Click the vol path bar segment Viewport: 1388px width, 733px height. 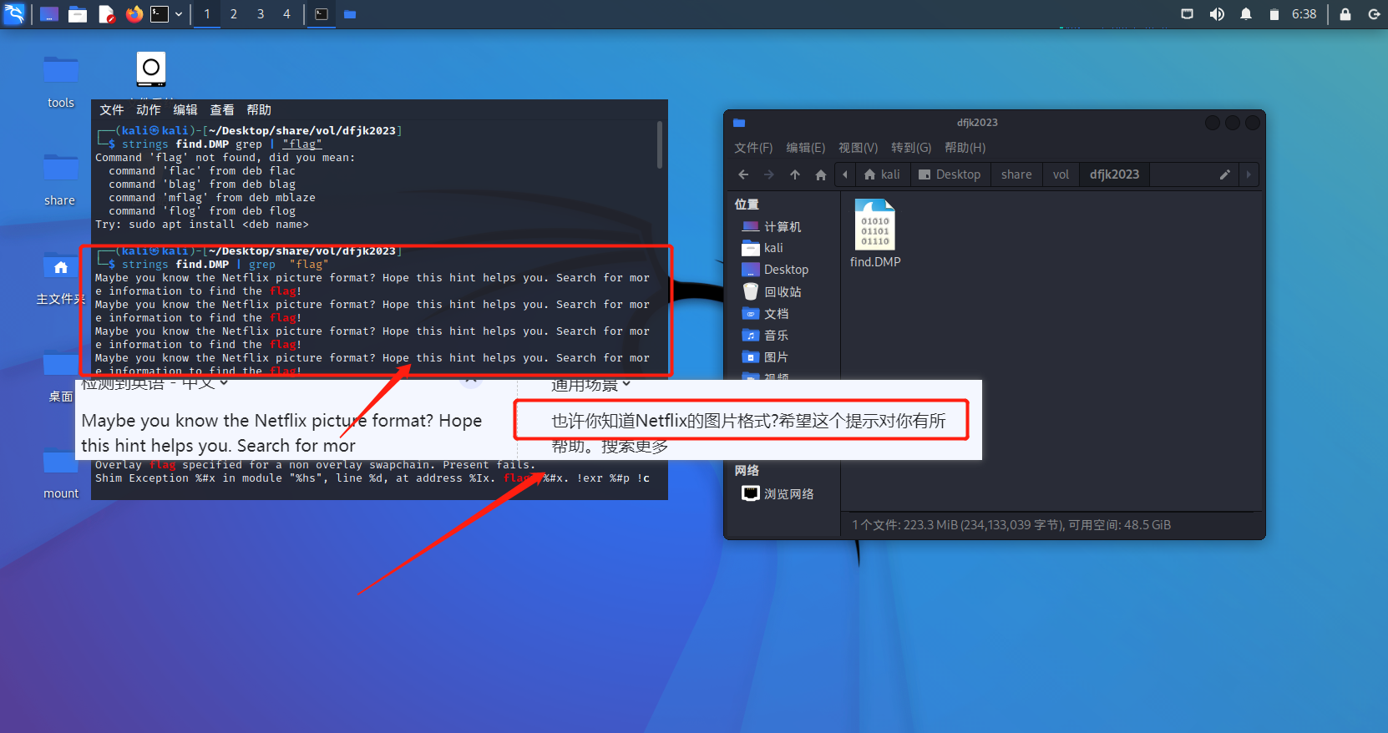(x=1061, y=174)
